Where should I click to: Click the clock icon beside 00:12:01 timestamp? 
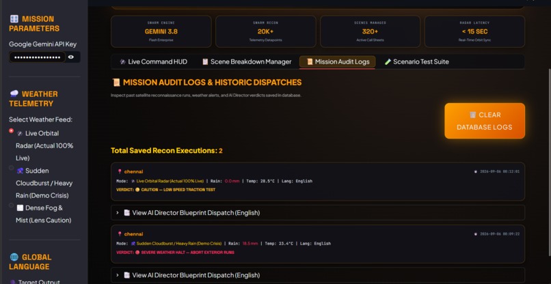point(476,171)
